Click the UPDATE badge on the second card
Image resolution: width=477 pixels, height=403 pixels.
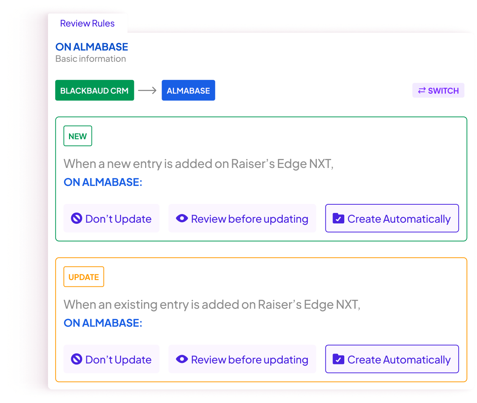click(x=84, y=276)
